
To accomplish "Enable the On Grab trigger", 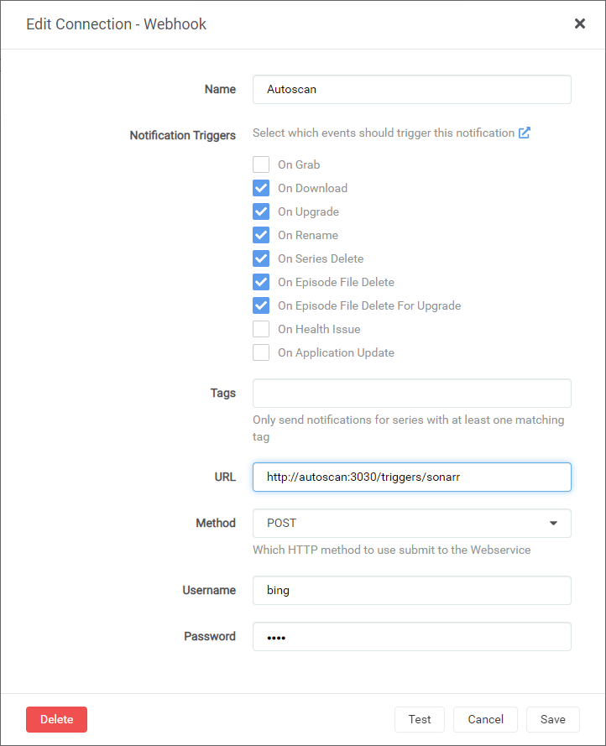I will [x=261, y=164].
